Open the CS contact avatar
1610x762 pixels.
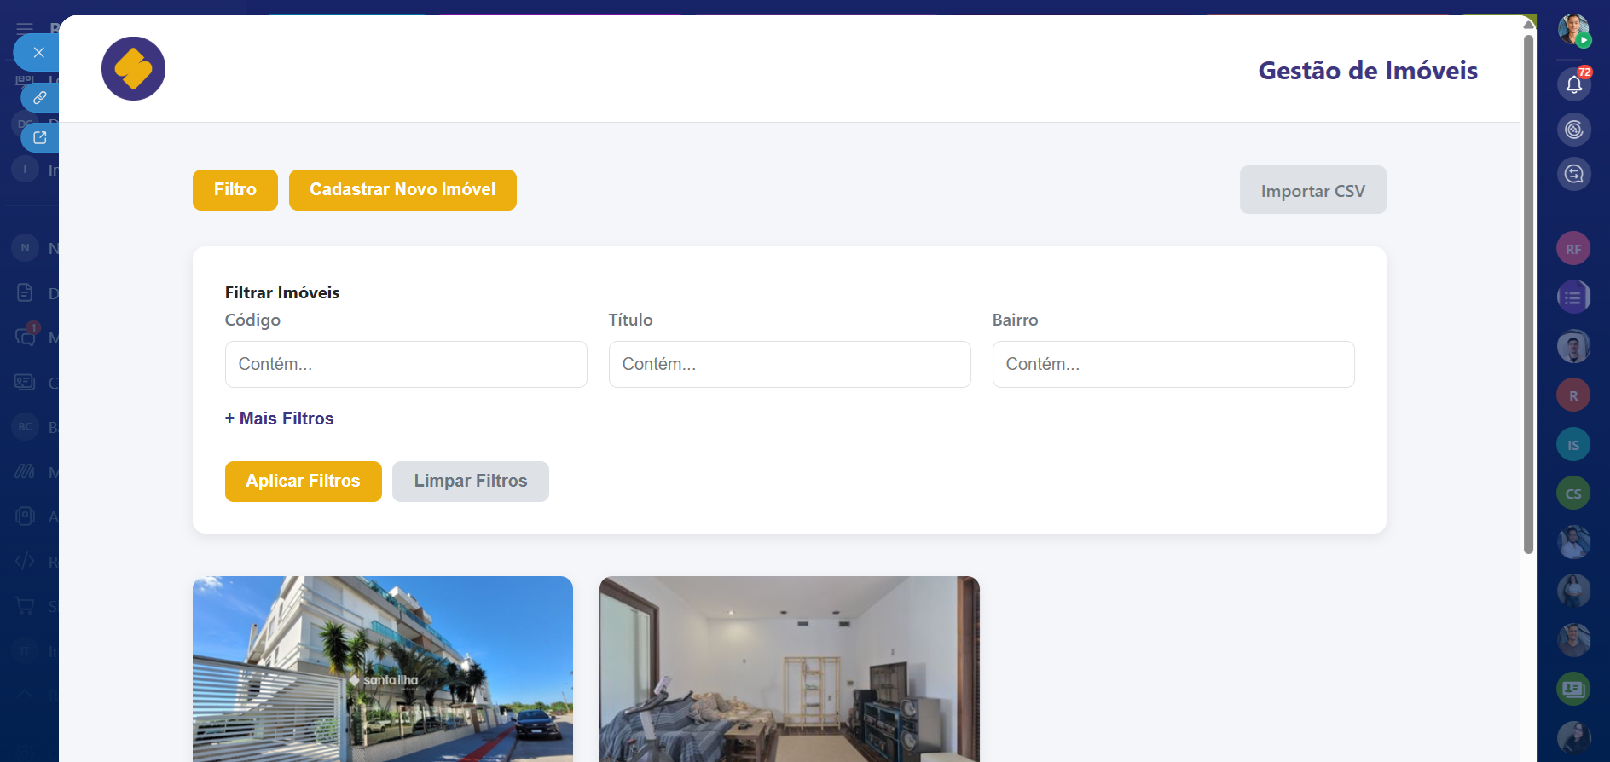(x=1573, y=494)
